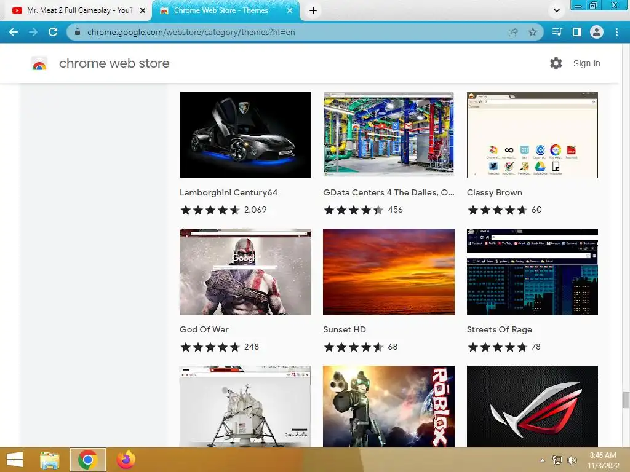Click Lamborghini Century64 star rating
The height and width of the screenshot is (472, 630).
coord(210,210)
